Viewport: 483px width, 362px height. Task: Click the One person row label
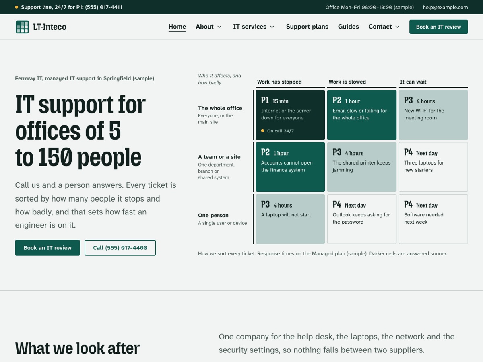(x=213, y=215)
